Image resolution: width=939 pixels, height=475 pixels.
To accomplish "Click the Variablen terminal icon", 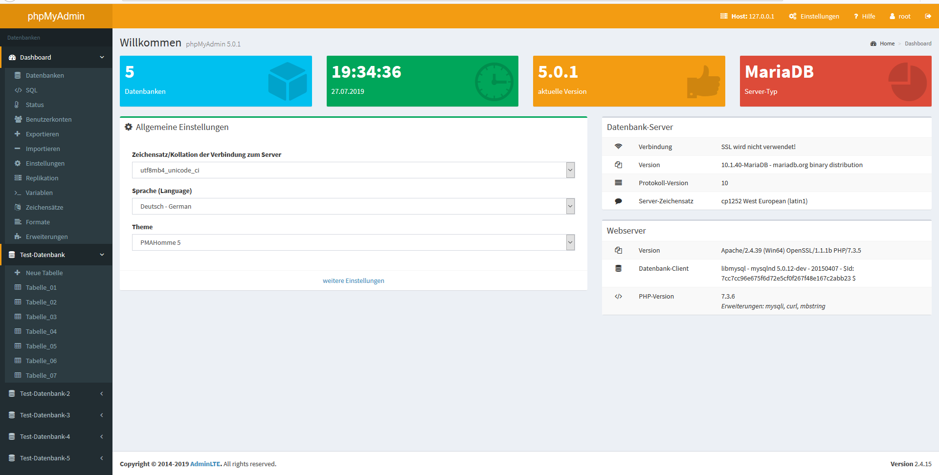I will 18,193.
